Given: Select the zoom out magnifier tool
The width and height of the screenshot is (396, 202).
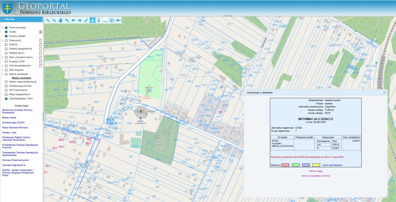Looking at the screenshot, I should pos(54,20).
